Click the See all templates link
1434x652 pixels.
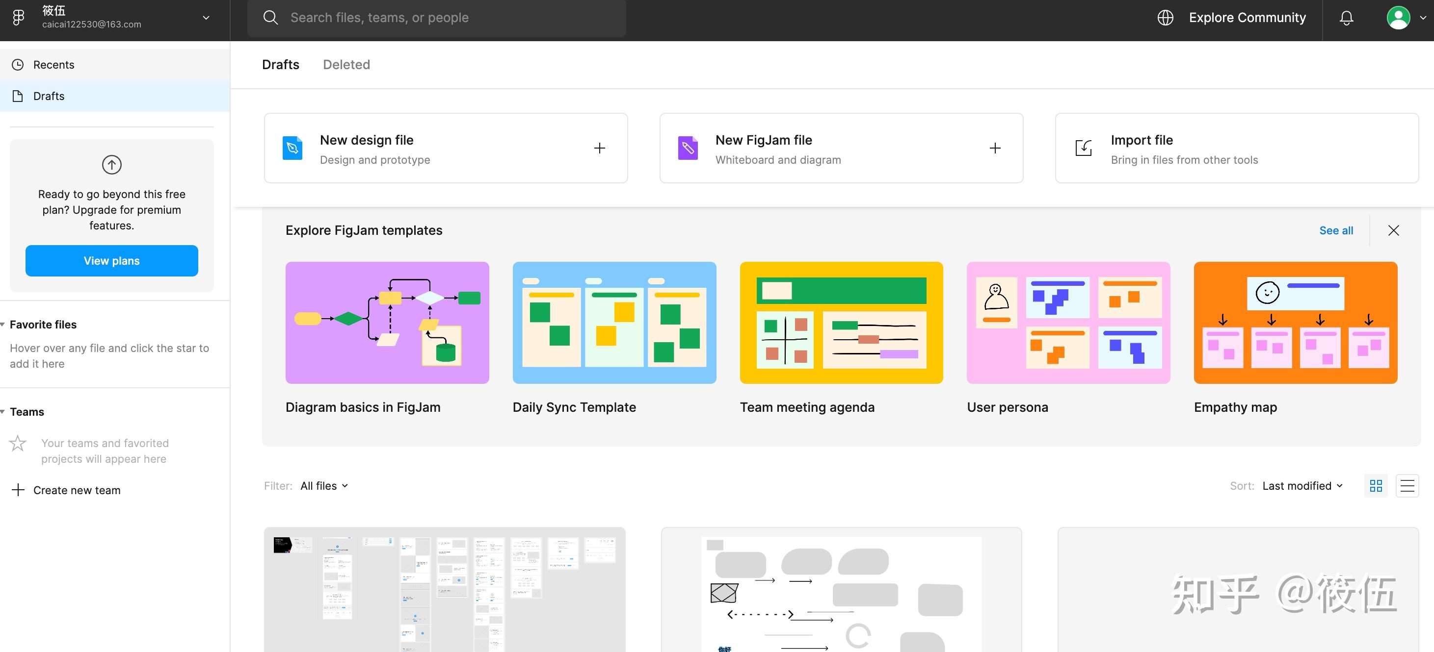(1335, 231)
